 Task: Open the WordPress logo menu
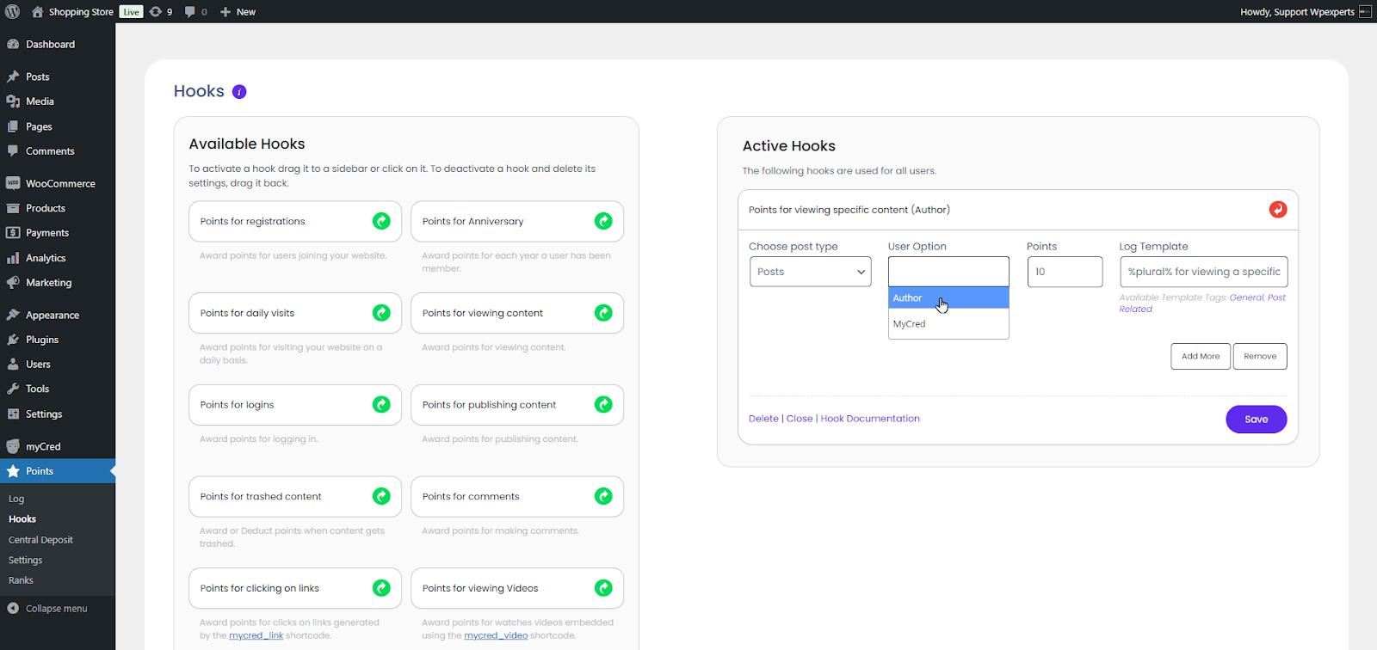click(12, 12)
